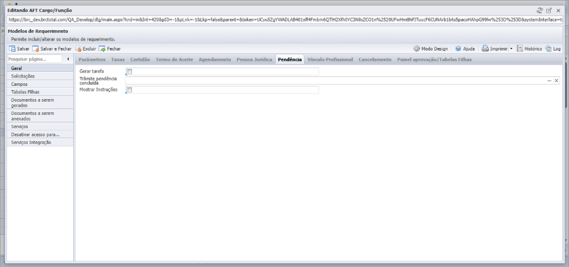569x267 pixels.
Task: Select the Agendamento tab
Action: click(x=215, y=59)
